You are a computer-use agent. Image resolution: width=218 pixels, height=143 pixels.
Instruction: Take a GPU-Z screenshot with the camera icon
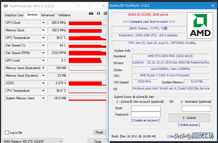click(91, 13)
